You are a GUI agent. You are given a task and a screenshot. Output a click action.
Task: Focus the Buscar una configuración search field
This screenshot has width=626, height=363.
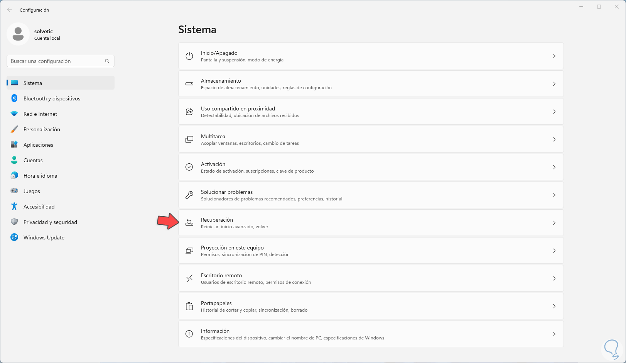[56, 61]
